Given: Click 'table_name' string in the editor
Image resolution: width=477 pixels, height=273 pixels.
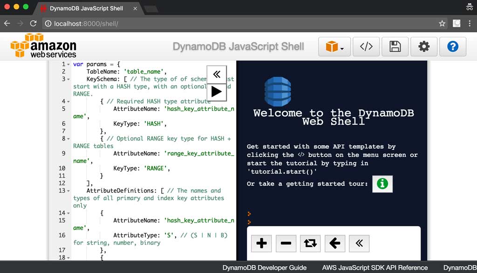Looking at the screenshot, I should pos(143,72).
